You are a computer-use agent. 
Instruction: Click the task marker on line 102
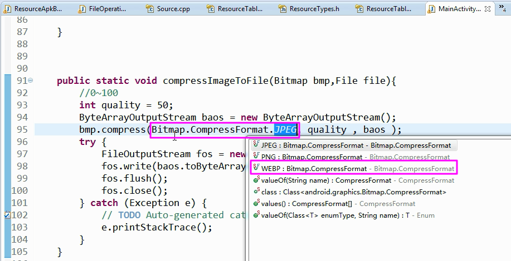[7, 215]
